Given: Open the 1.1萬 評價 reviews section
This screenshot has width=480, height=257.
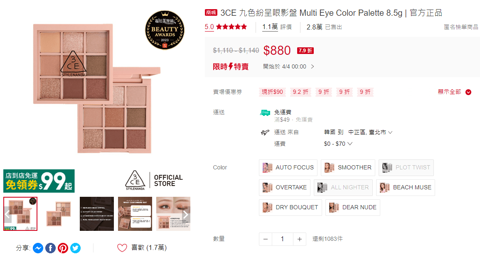Looking at the screenshot, I should tap(277, 27).
